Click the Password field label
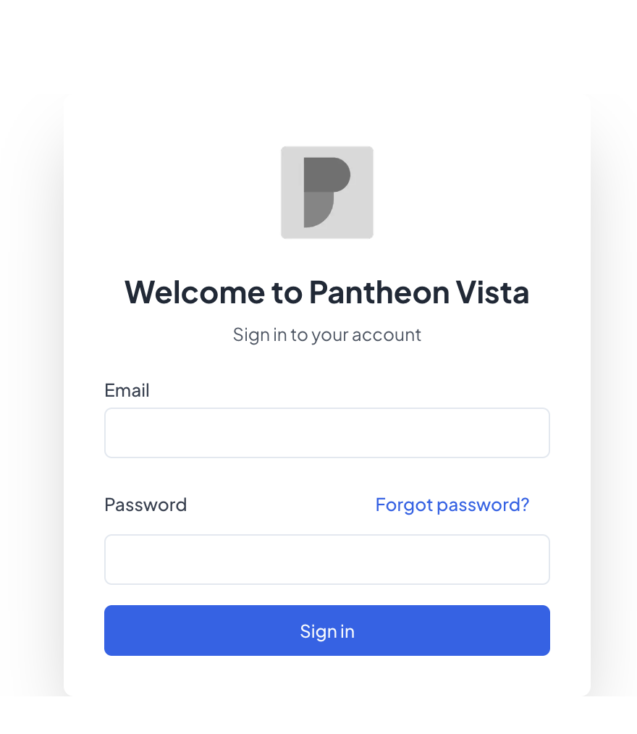Image resolution: width=637 pixels, height=734 pixels. (x=145, y=505)
